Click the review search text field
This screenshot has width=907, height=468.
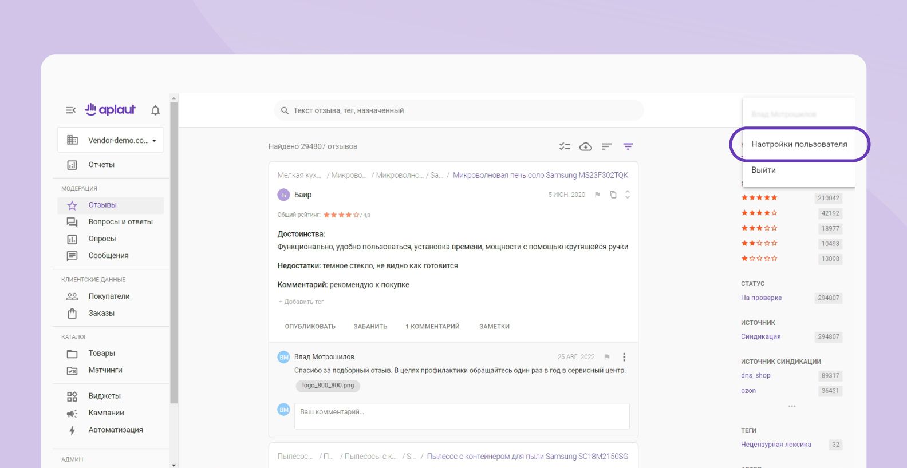click(x=458, y=110)
